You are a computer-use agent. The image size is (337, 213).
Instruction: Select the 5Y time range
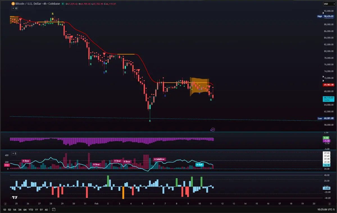pos(41,209)
